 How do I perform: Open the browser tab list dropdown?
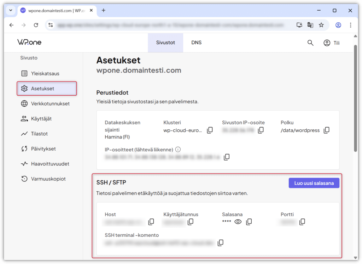[11, 10]
